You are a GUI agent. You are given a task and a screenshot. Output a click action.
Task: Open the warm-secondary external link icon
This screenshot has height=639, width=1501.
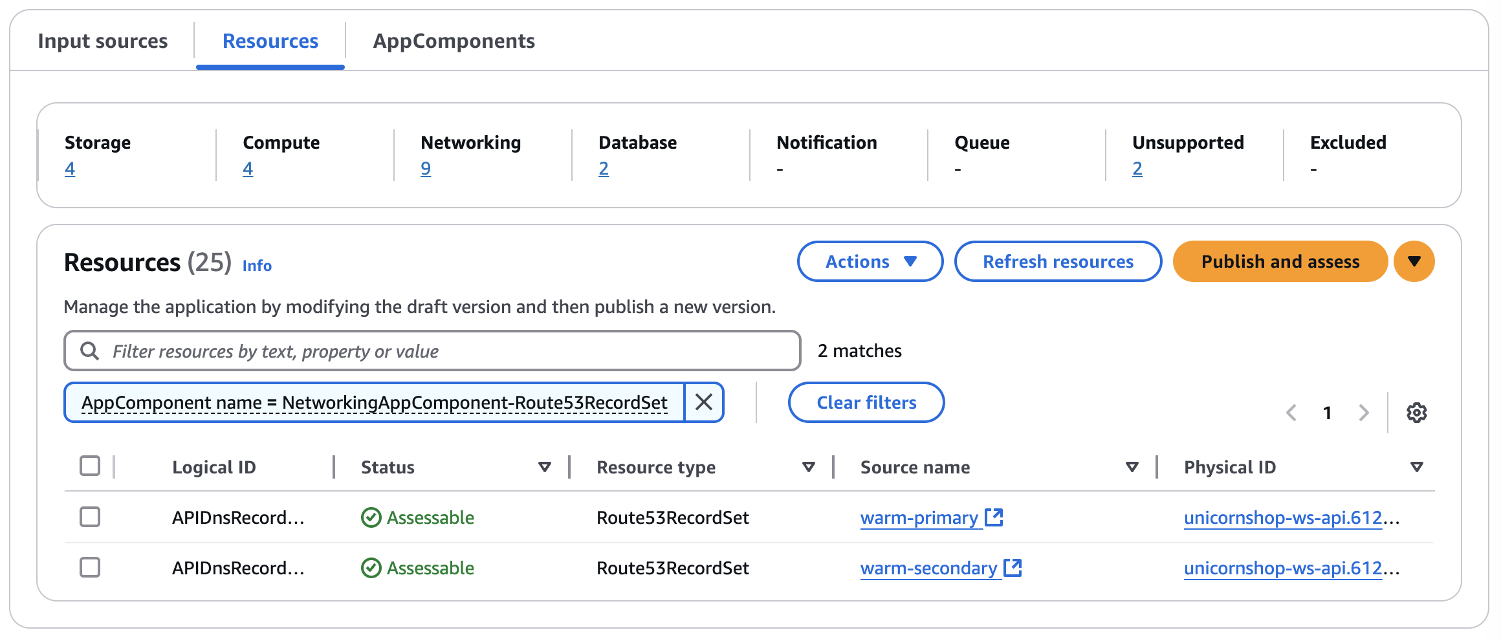1013,567
